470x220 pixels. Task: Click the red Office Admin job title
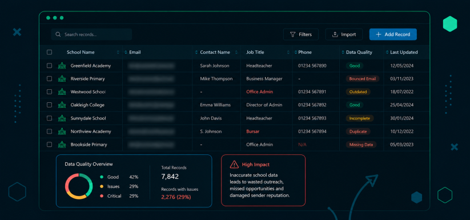click(260, 92)
